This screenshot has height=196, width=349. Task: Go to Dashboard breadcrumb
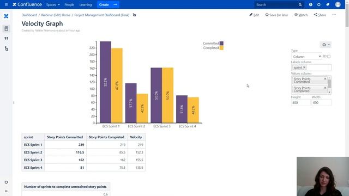(29, 15)
